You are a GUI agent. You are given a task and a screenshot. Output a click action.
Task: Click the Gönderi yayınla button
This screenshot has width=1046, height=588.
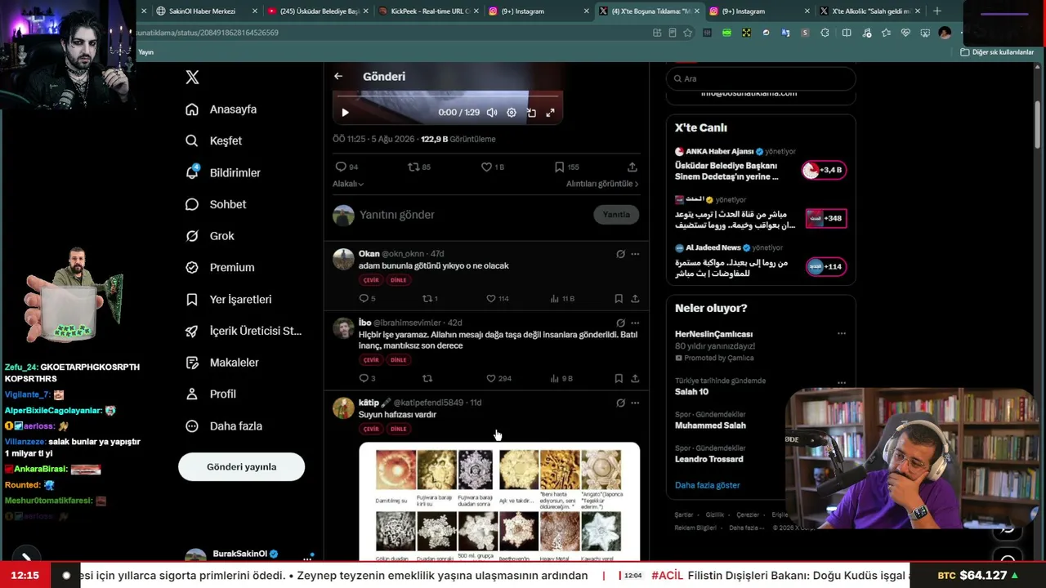click(242, 467)
